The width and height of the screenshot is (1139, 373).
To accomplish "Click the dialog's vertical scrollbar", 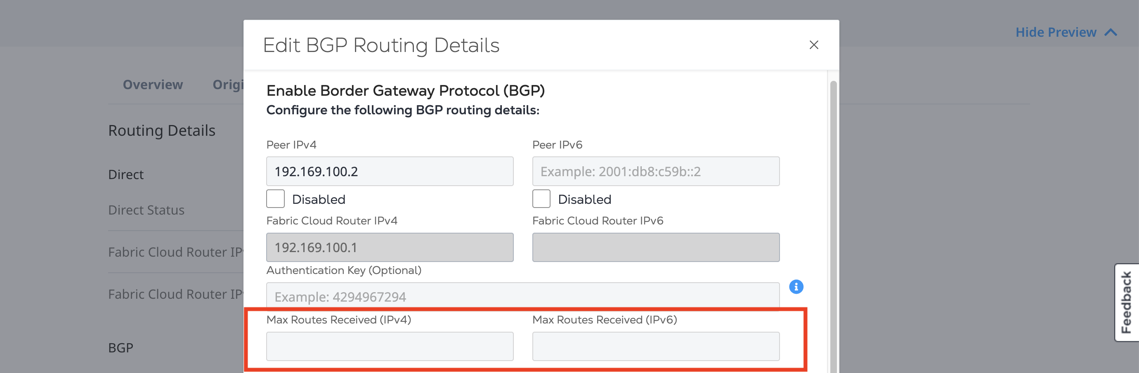I will (833, 226).
